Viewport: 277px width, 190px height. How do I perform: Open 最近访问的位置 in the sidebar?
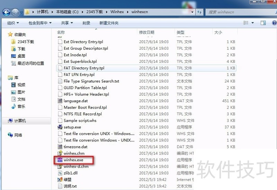point(27,63)
